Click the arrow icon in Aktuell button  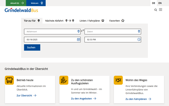coord(23,3)
